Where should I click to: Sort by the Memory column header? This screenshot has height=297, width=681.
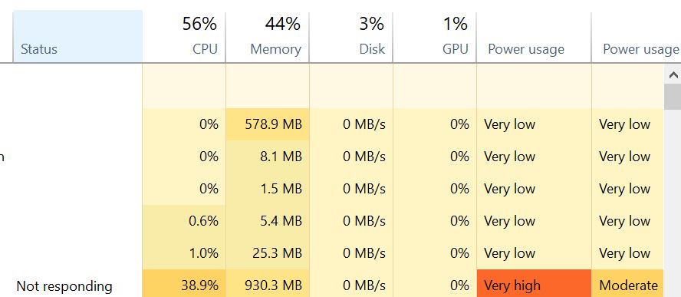click(268, 37)
